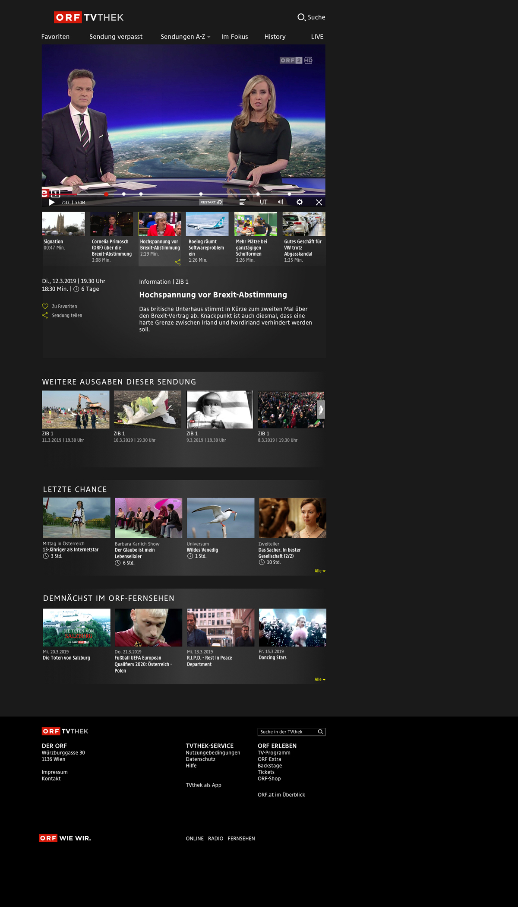Click the RESTART button in the player
This screenshot has width=518, height=907.
(211, 202)
